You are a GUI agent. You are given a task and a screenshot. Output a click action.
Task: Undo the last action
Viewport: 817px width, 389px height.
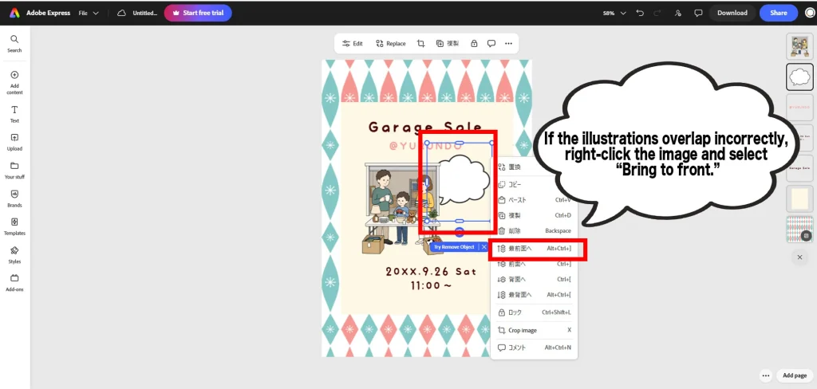pyautogui.click(x=640, y=13)
